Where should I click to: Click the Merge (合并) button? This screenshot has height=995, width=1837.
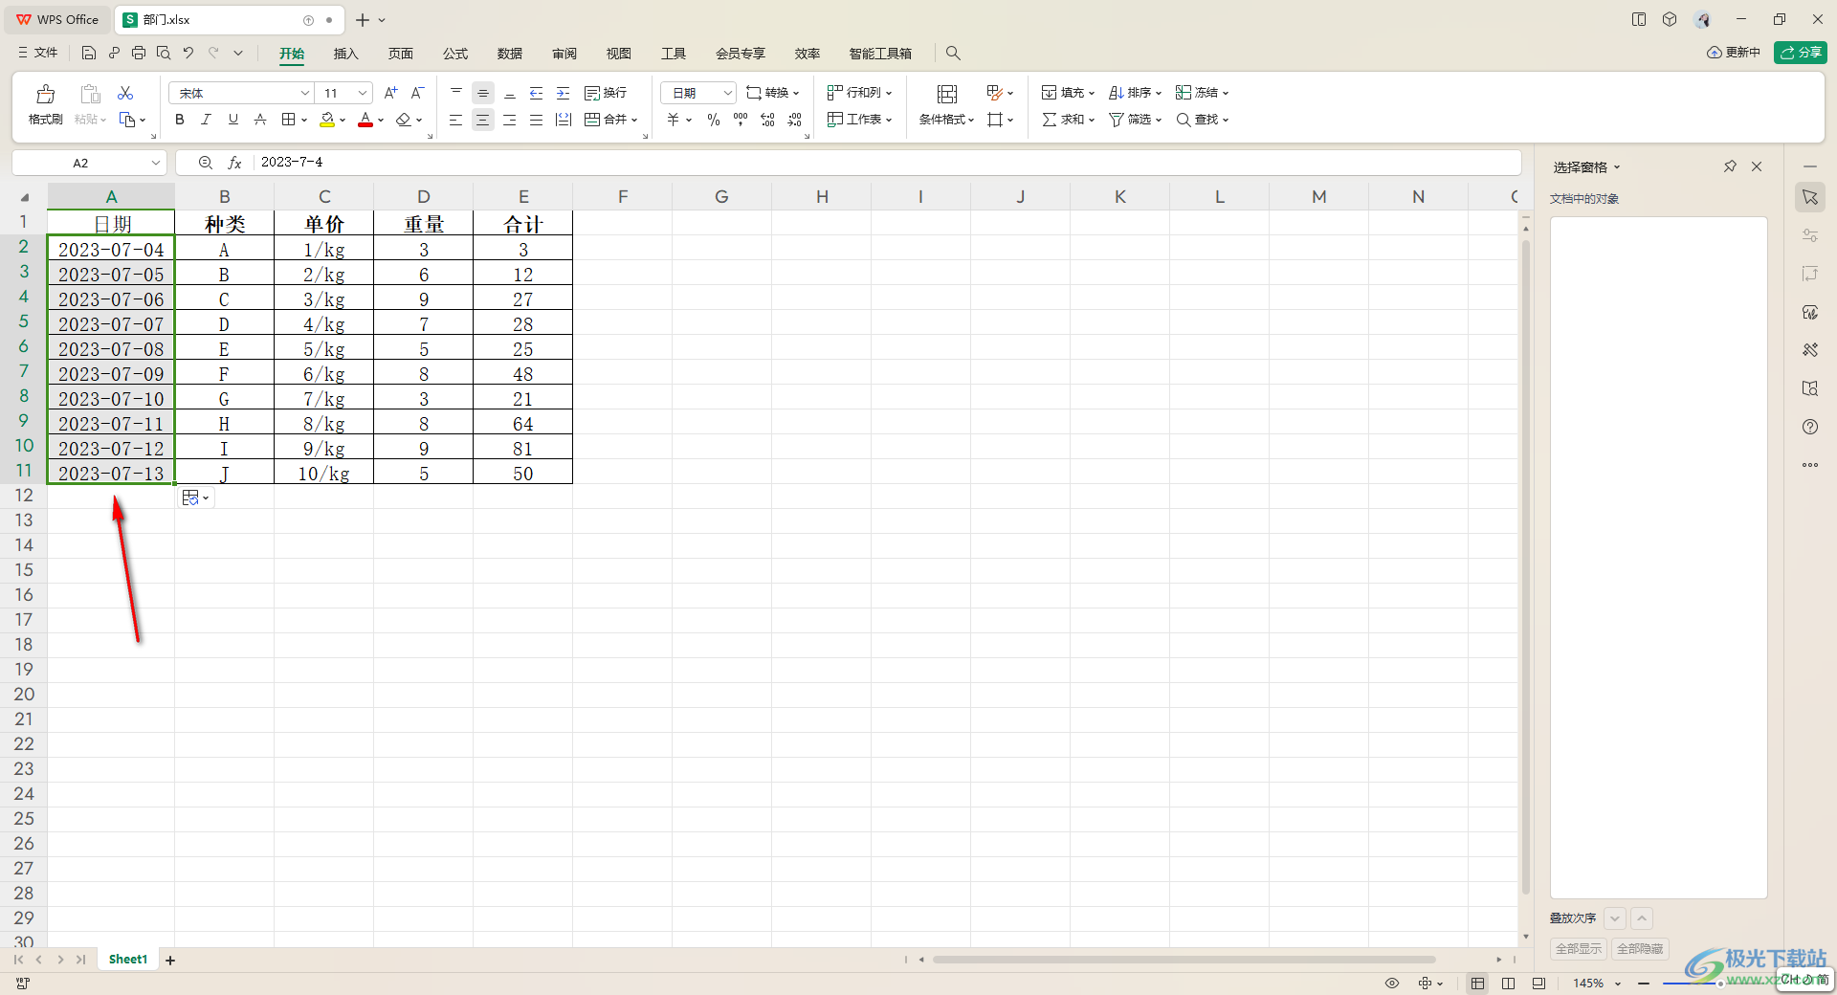610,120
